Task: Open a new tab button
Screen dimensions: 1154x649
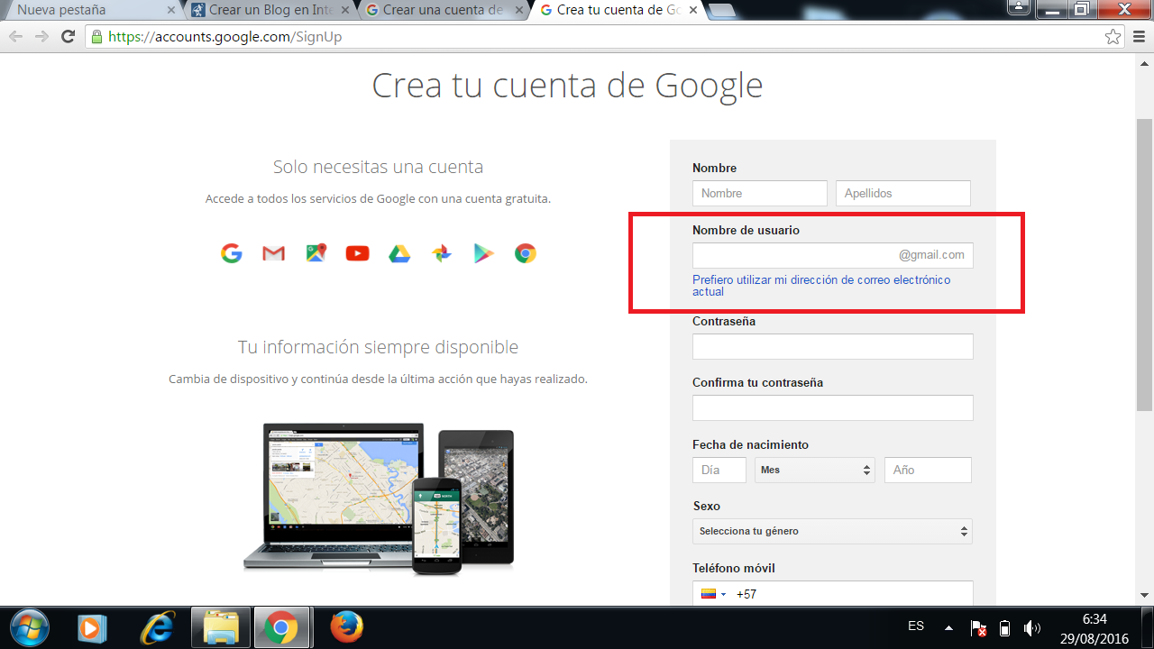Action: (x=723, y=11)
